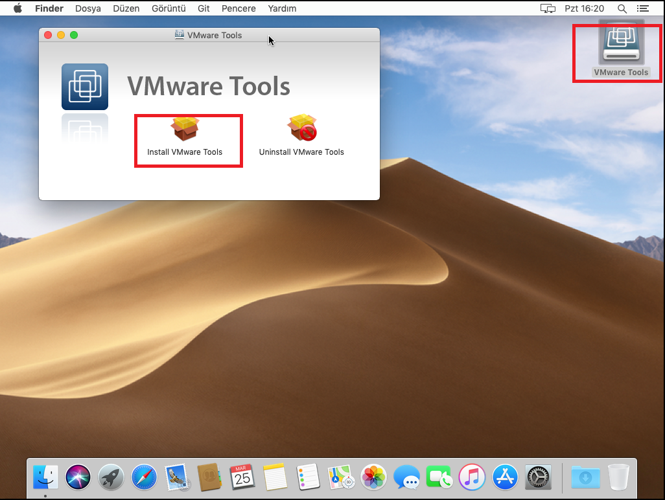Click the Pzt 16:20 clock in menu bar
This screenshot has width=665, height=500.
click(x=585, y=8)
